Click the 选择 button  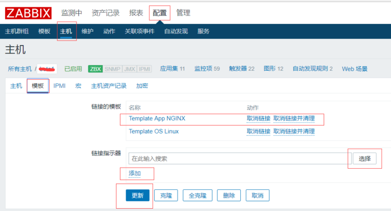click(365, 159)
